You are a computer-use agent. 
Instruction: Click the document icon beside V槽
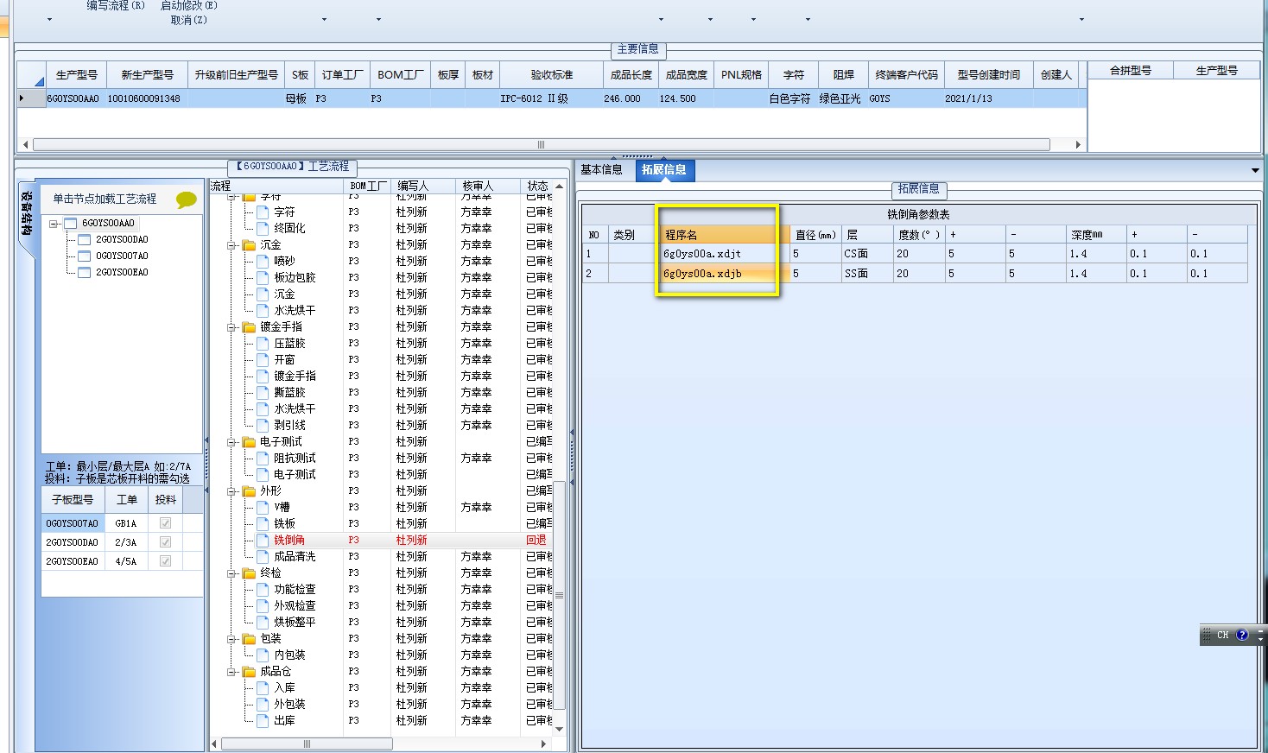pos(263,508)
